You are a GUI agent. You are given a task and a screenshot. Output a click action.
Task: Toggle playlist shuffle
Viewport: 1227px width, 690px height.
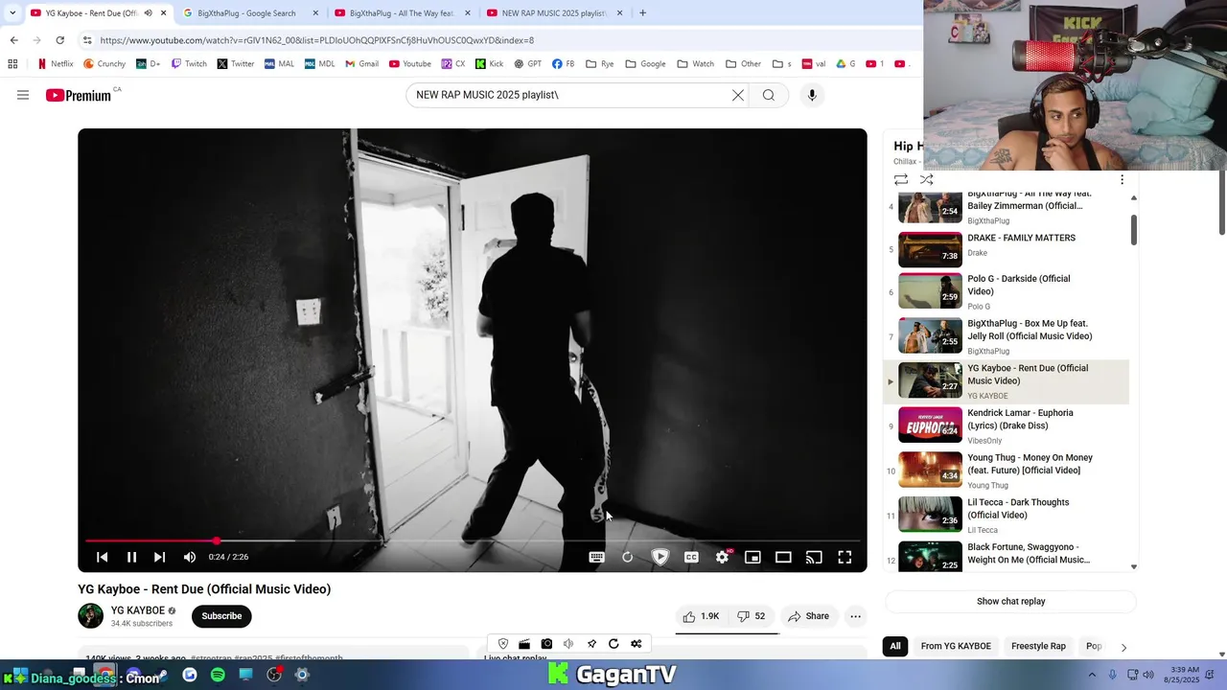point(926,179)
